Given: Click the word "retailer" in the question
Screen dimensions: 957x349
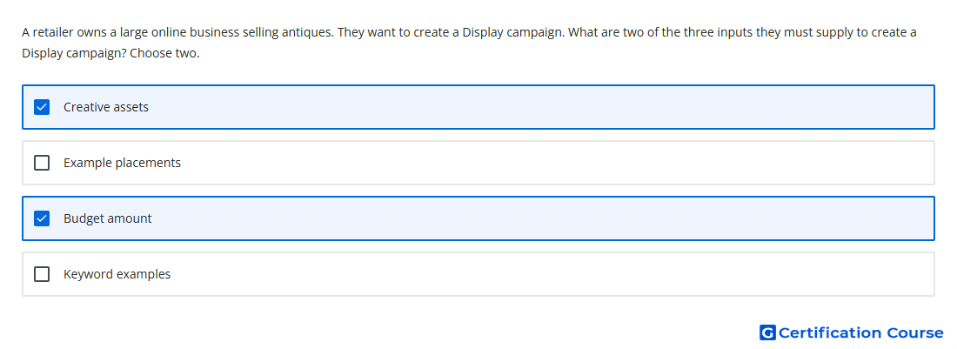Looking at the screenshot, I should pos(53,32).
